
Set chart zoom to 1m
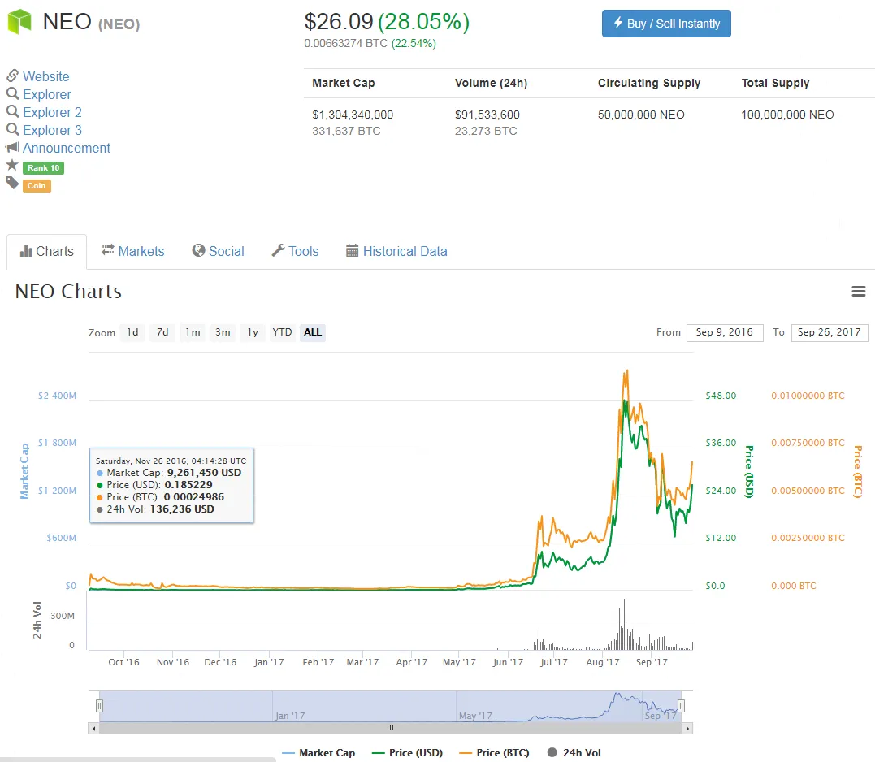[193, 332]
